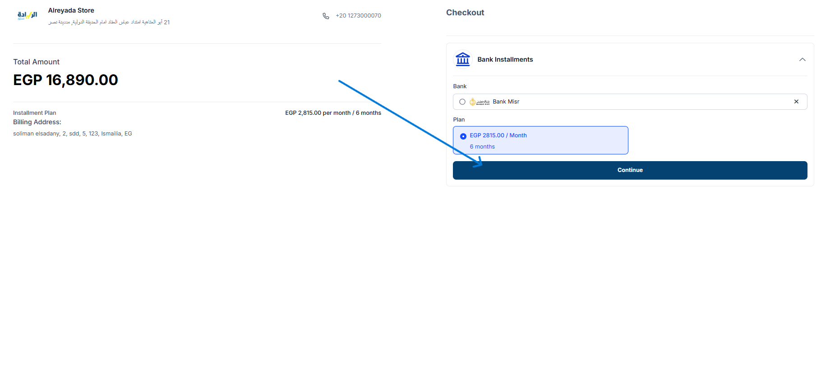Click the Arabic store address text
835x388 pixels.
pos(109,22)
